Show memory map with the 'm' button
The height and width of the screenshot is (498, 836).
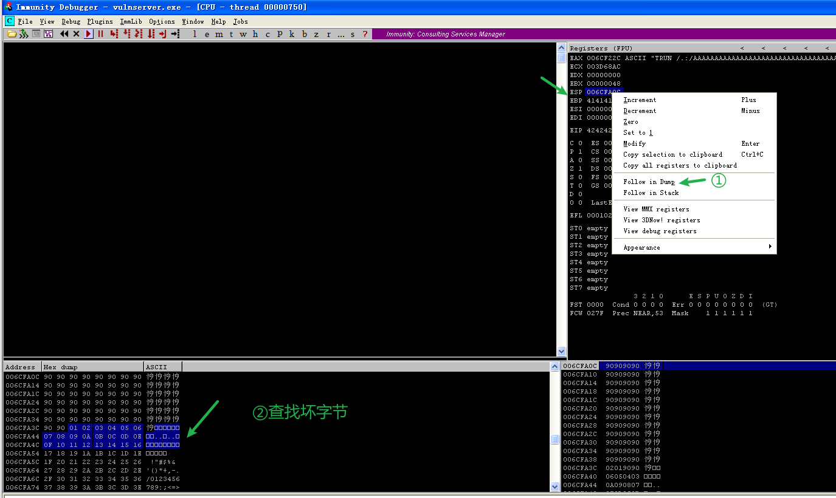pyautogui.click(x=219, y=34)
